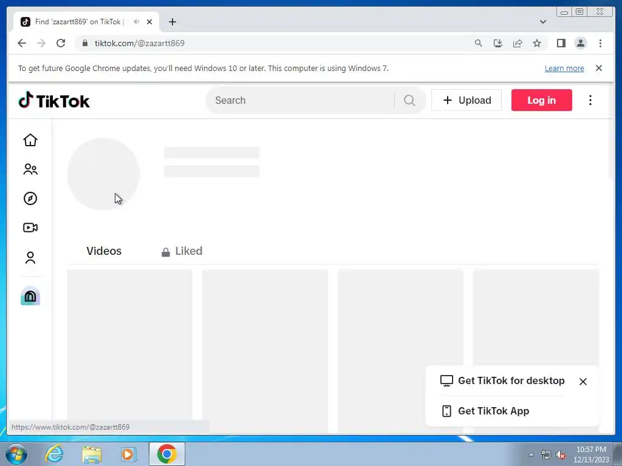The height and width of the screenshot is (466, 622).
Task: Open the Windows Start menu
Action: pyautogui.click(x=16, y=454)
